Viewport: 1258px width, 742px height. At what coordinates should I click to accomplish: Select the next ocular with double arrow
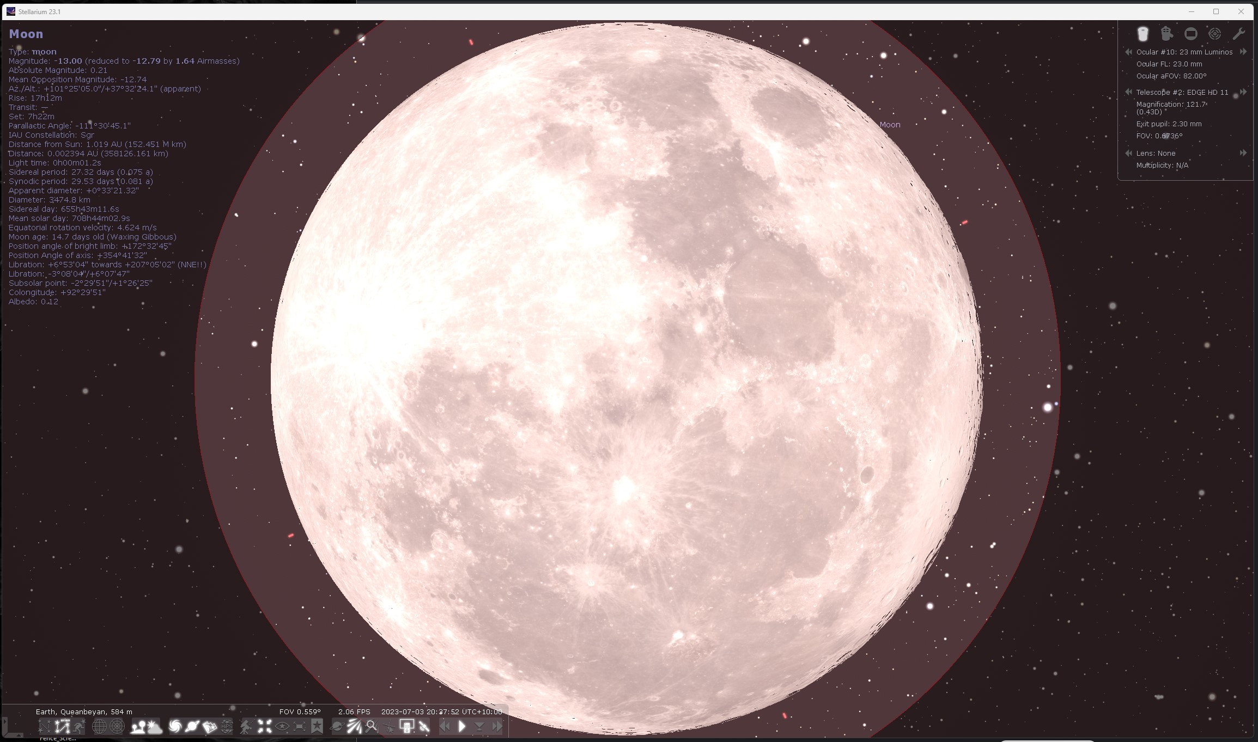[1243, 52]
